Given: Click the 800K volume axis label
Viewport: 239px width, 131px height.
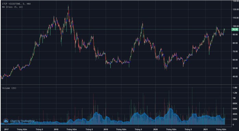Looking at the screenshot, I should pos(235,103).
